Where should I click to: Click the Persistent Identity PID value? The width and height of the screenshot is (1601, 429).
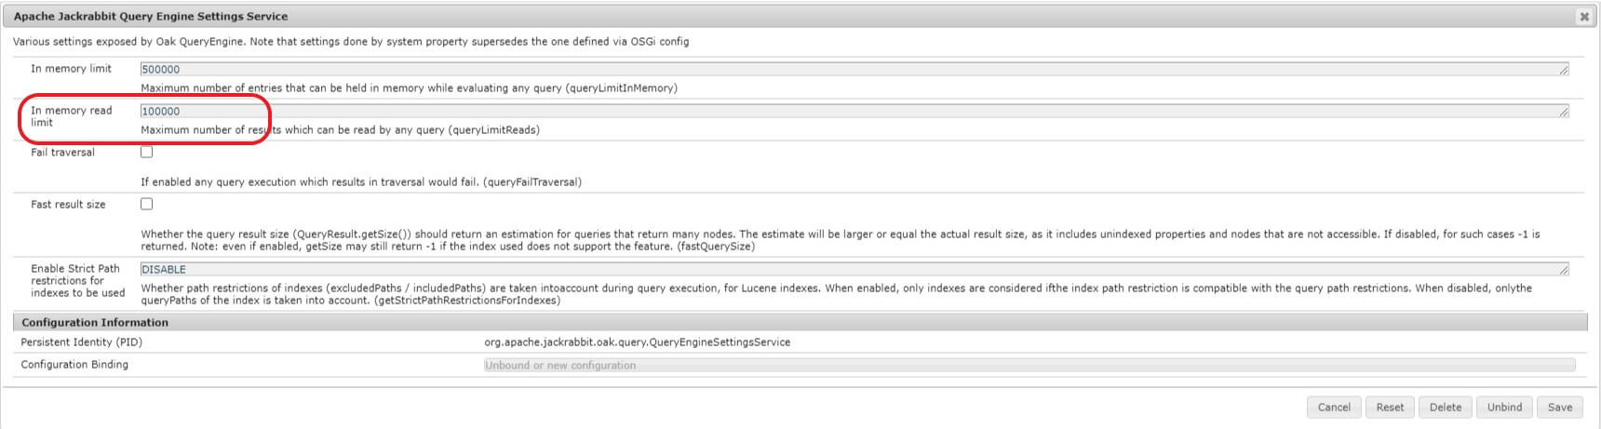(x=637, y=342)
